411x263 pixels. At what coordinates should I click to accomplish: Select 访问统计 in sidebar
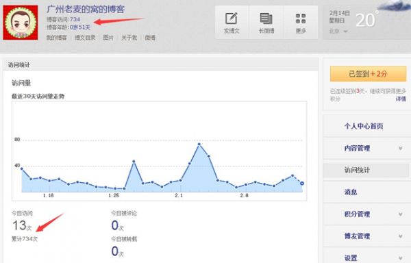pyautogui.click(x=357, y=171)
